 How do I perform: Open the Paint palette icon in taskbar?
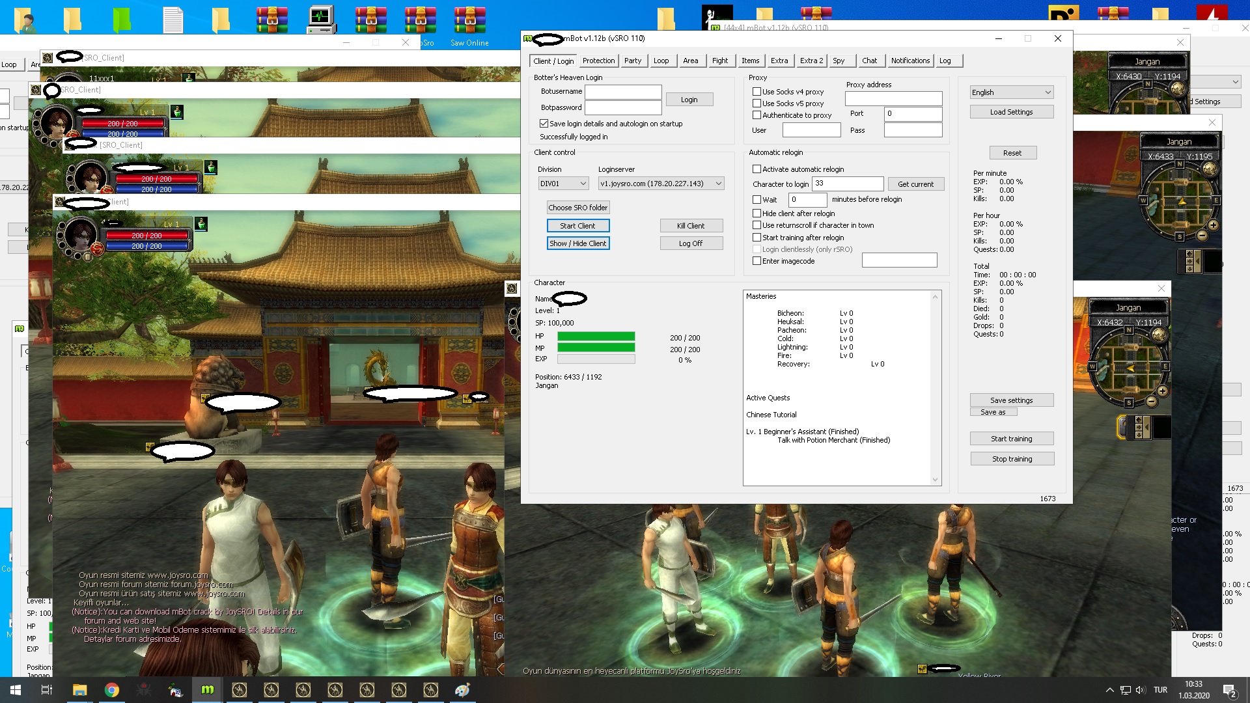click(462, 690)
